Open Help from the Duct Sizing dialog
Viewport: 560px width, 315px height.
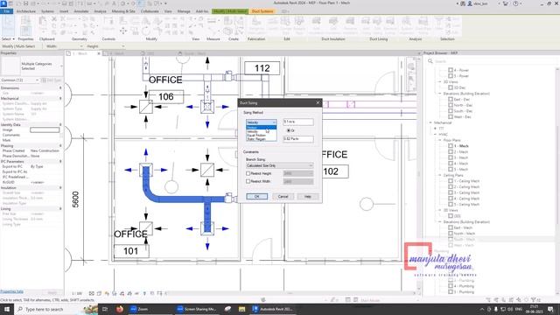click(308, 196)
